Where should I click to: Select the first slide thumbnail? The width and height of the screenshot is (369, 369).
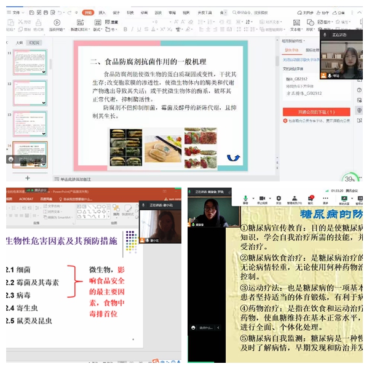click(30, 62)
